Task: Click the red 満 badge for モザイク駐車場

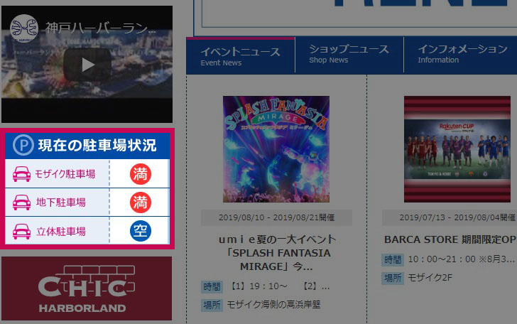Action: [141, 174]
